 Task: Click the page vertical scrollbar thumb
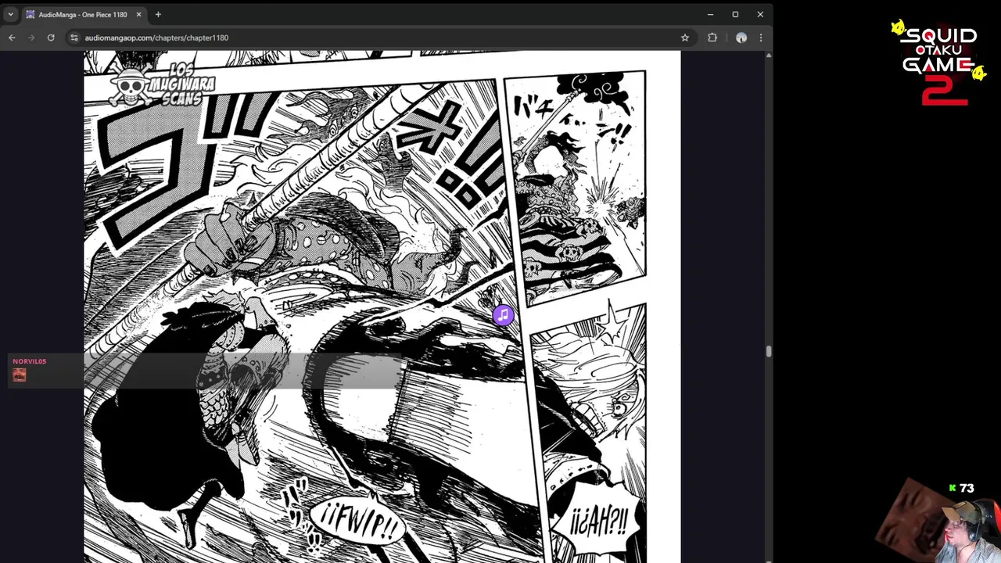tap(769, 352)
